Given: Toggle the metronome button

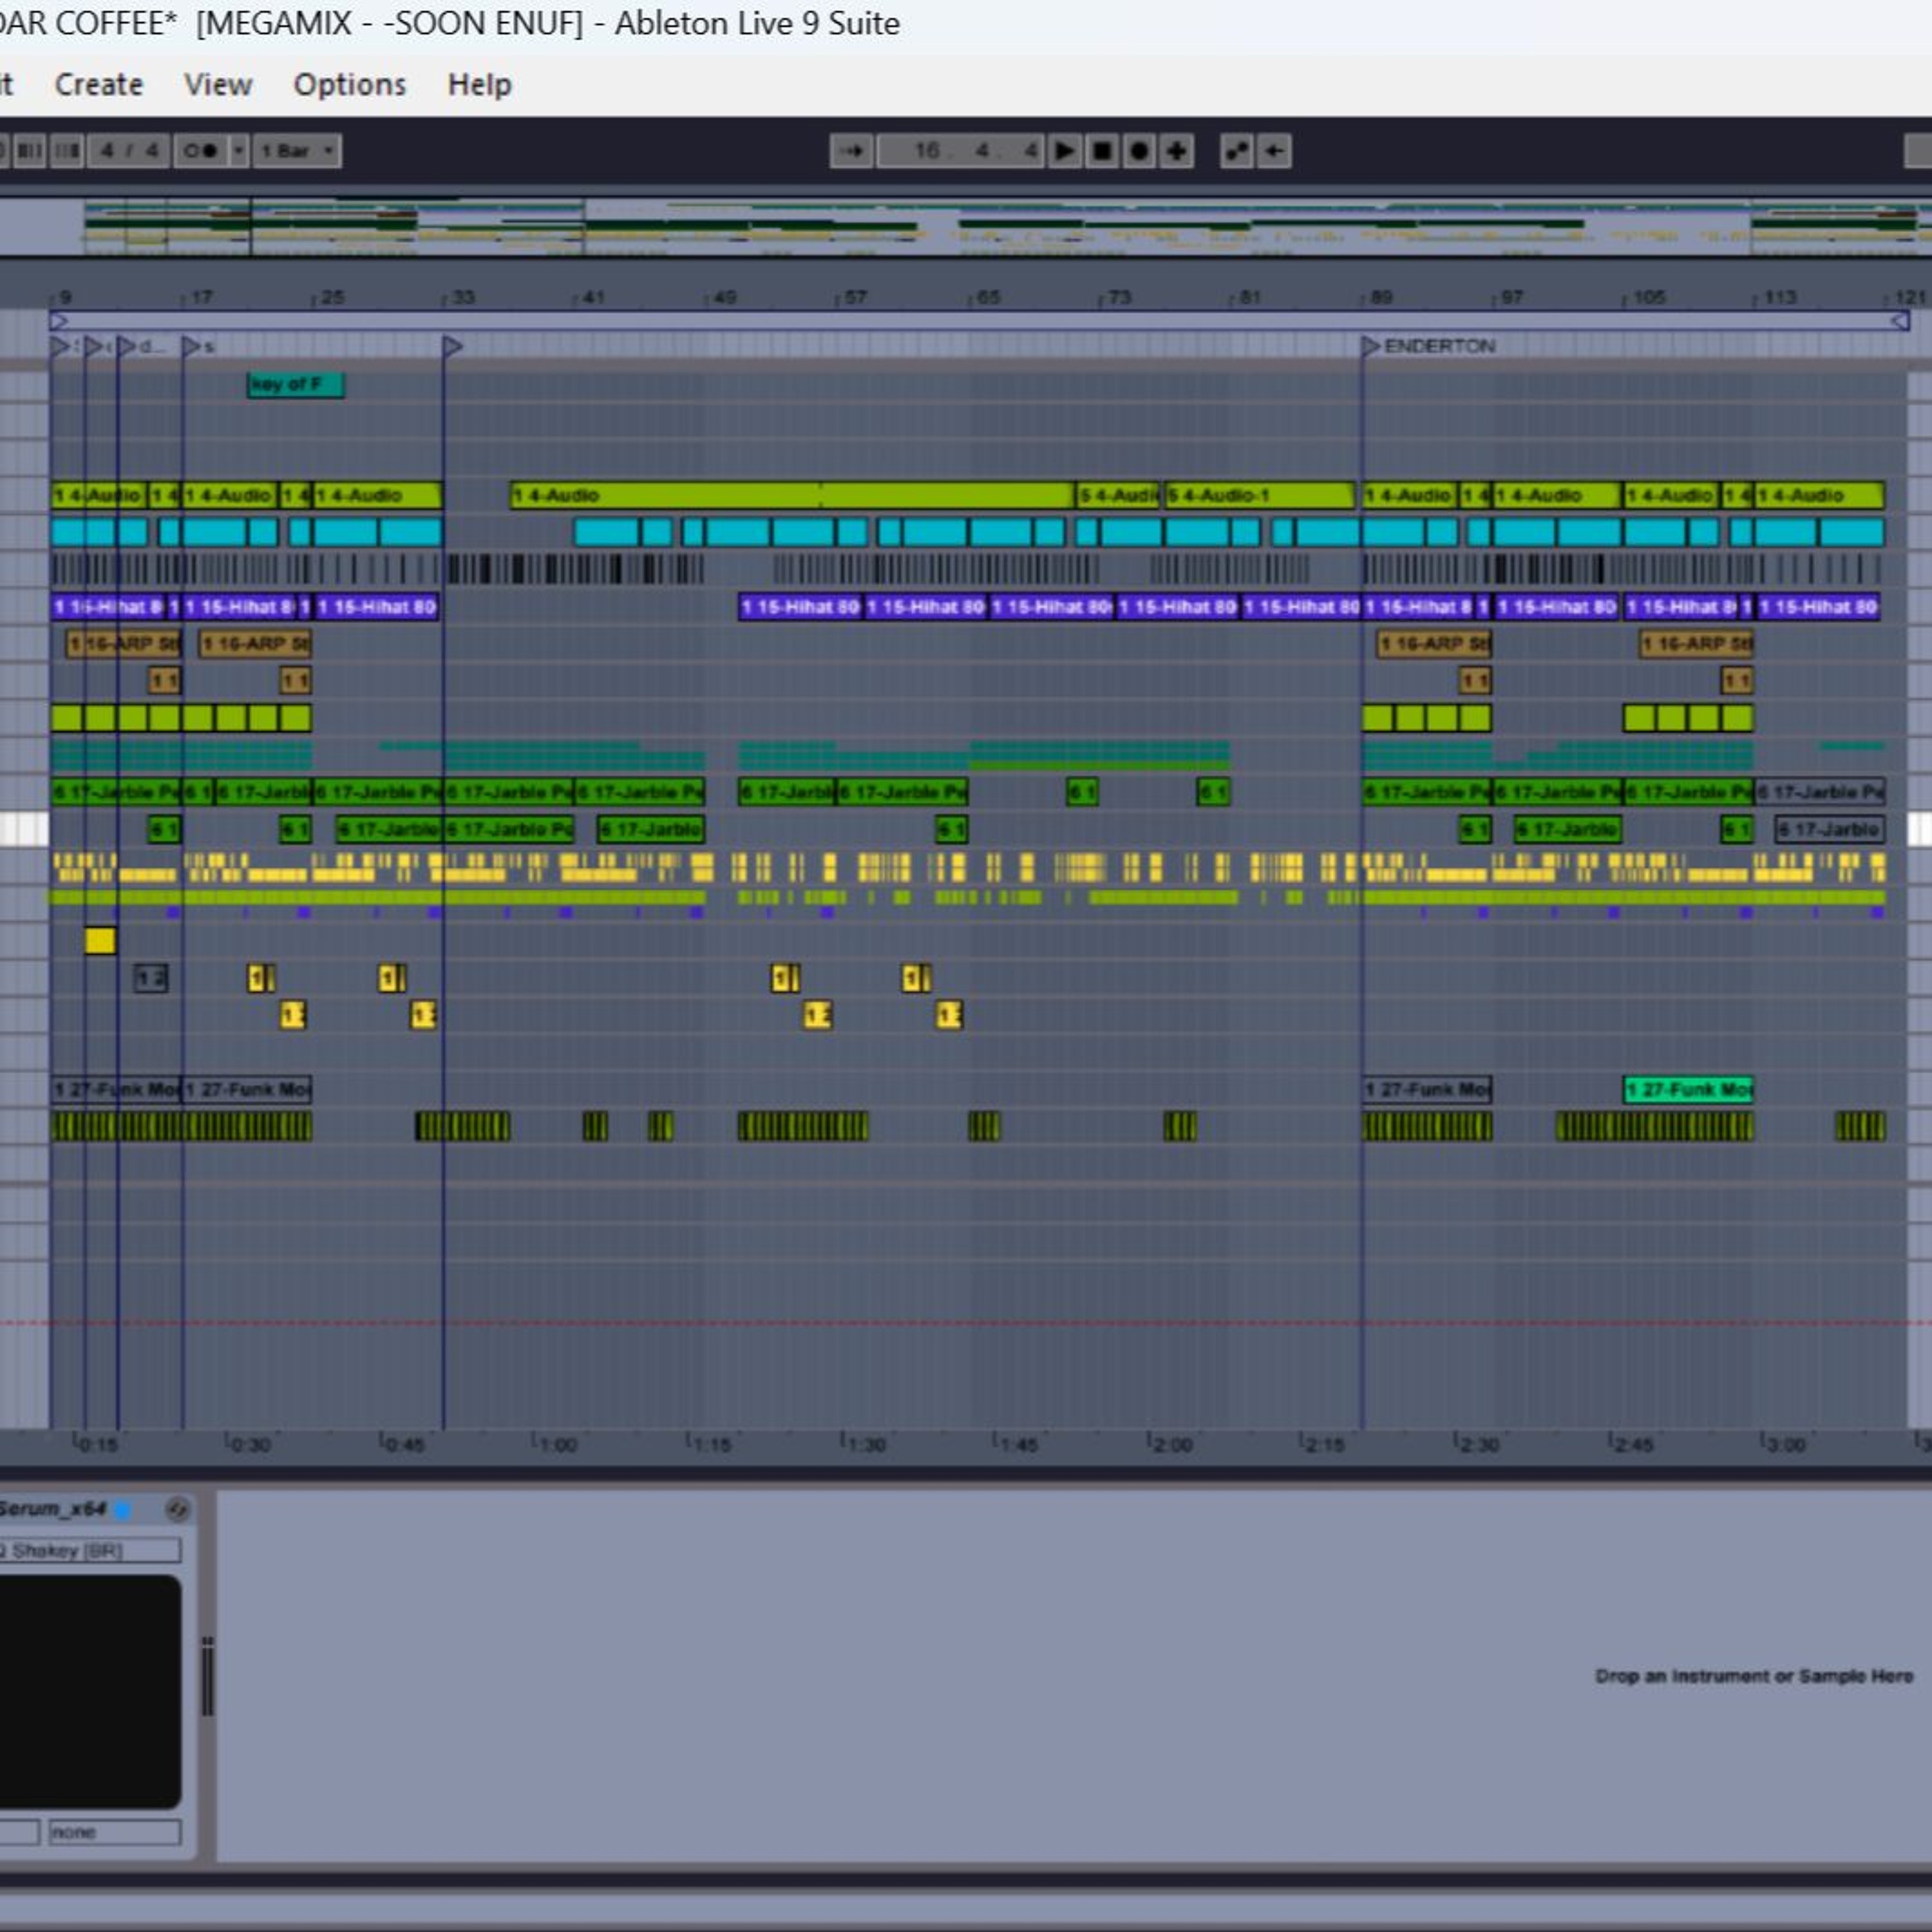Looking at the screenshot, I should (201, 151).
